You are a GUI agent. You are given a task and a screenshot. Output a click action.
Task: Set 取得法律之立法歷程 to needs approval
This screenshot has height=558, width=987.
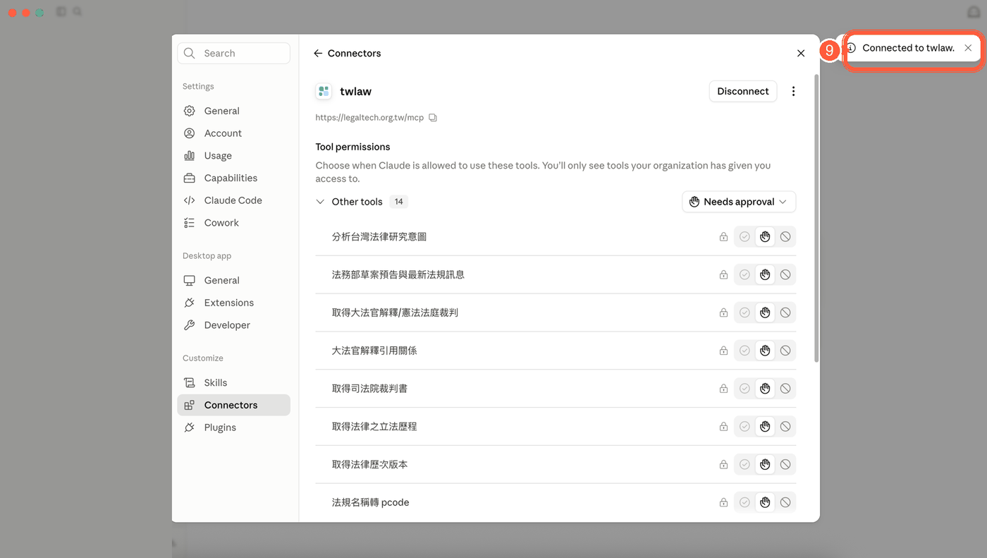765,427
